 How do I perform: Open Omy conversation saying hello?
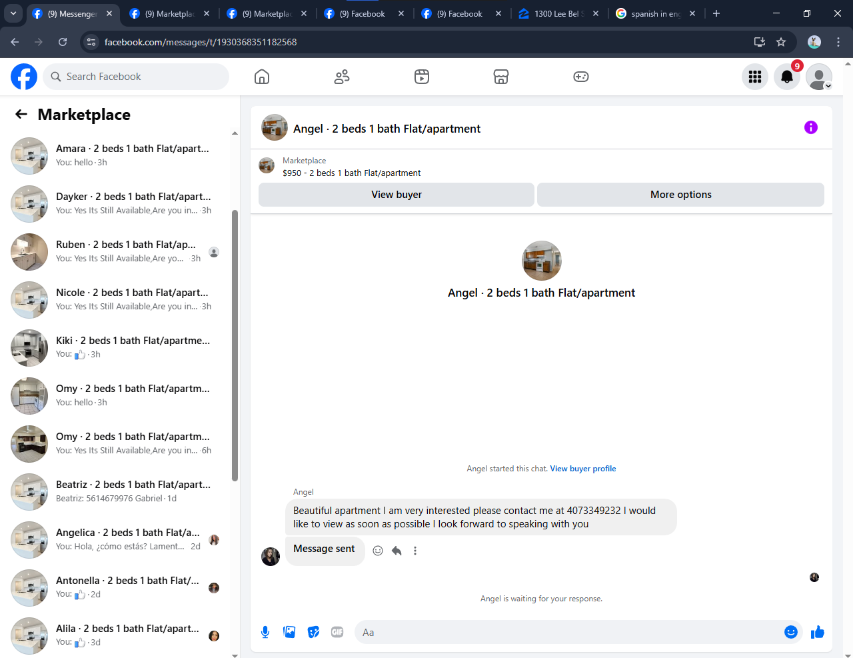pos(117,396)
